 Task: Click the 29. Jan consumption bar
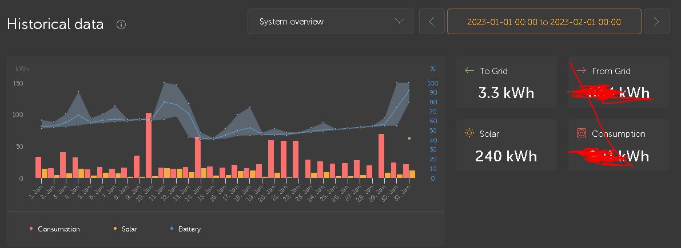(381, 156)
